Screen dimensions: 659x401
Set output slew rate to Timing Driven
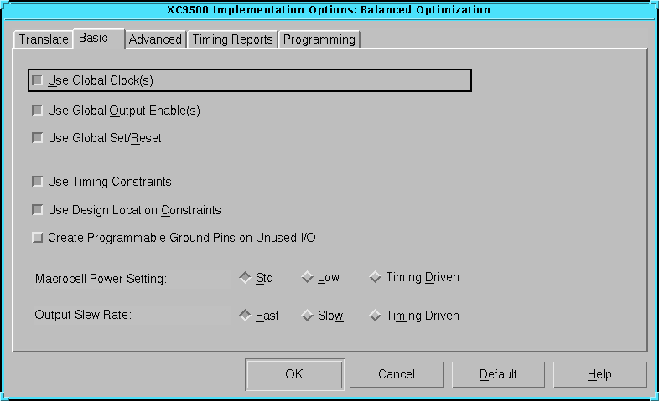click(376, 316)
